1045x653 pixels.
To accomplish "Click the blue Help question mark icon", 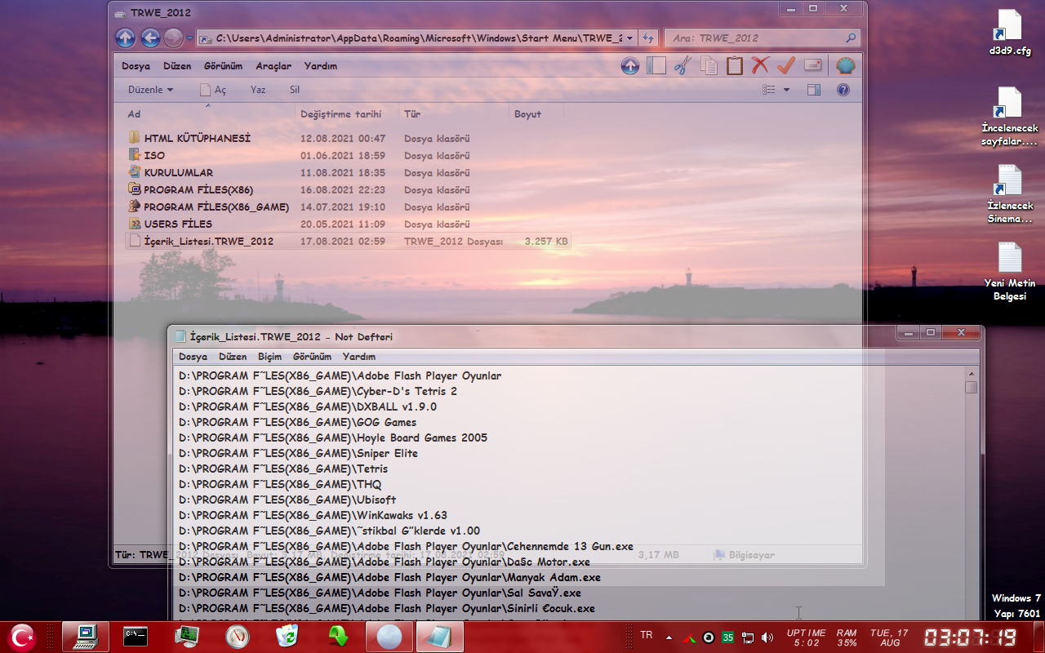I will [x=843, y=90].
